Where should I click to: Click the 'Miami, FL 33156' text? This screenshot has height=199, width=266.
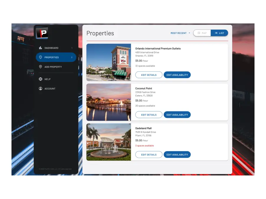(143, 136)
